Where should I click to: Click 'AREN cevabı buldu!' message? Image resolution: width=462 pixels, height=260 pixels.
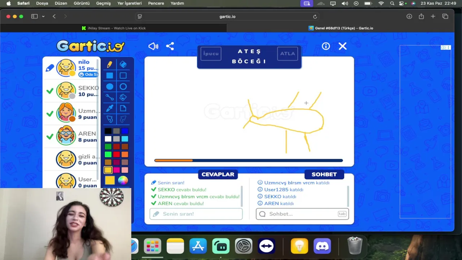pos(180,203)
